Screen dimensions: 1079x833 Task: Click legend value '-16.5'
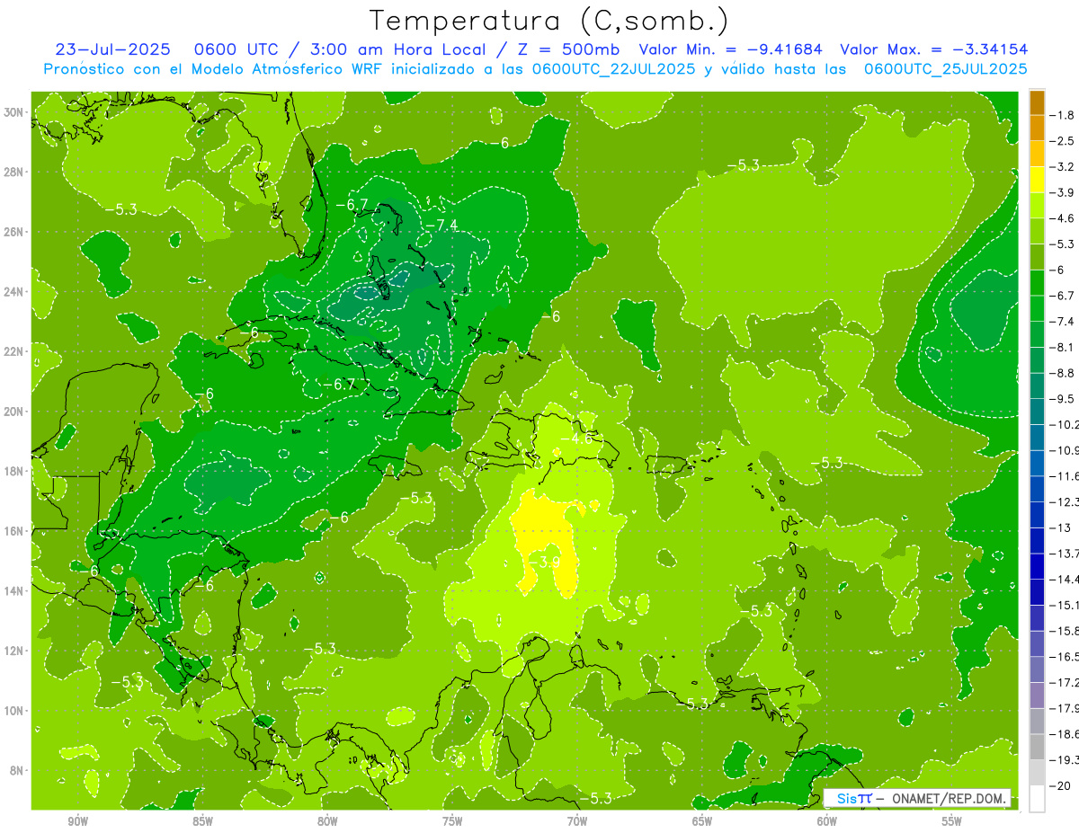coord(1065,657)
